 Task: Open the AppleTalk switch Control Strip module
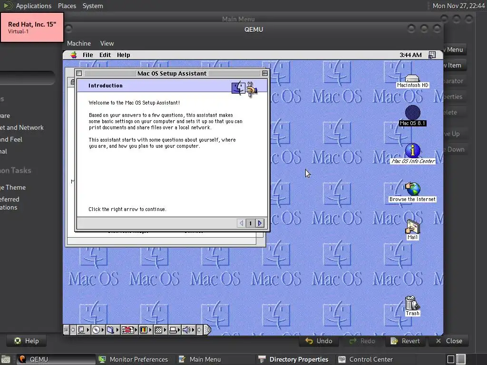(83, 330)
